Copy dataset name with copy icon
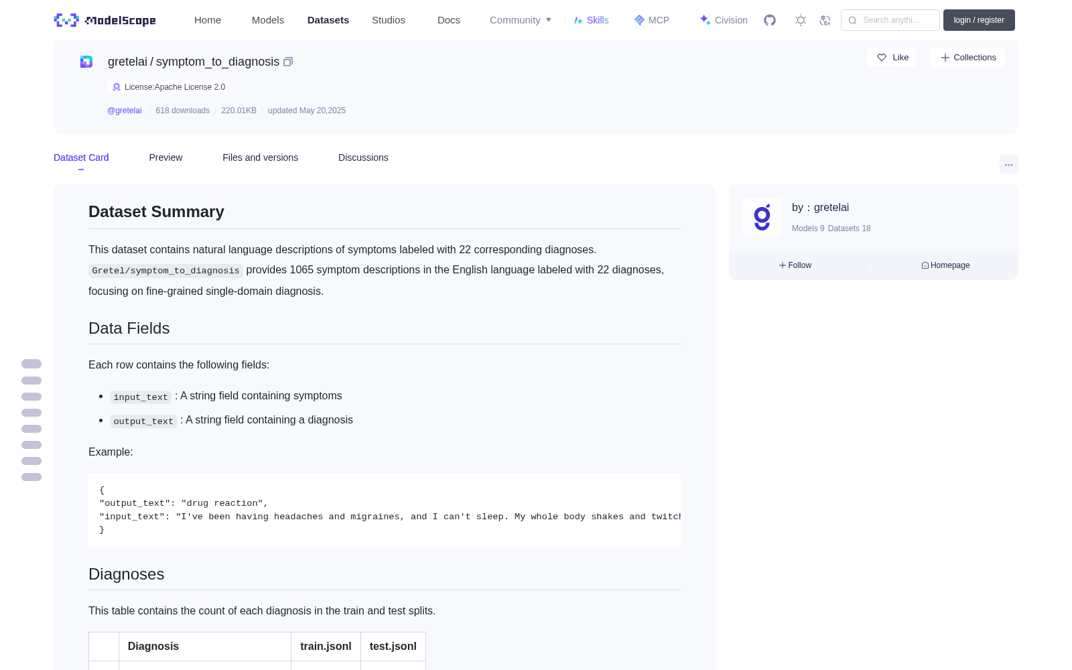The height and width of the screenshot is (670, 1072). [288, 62]
